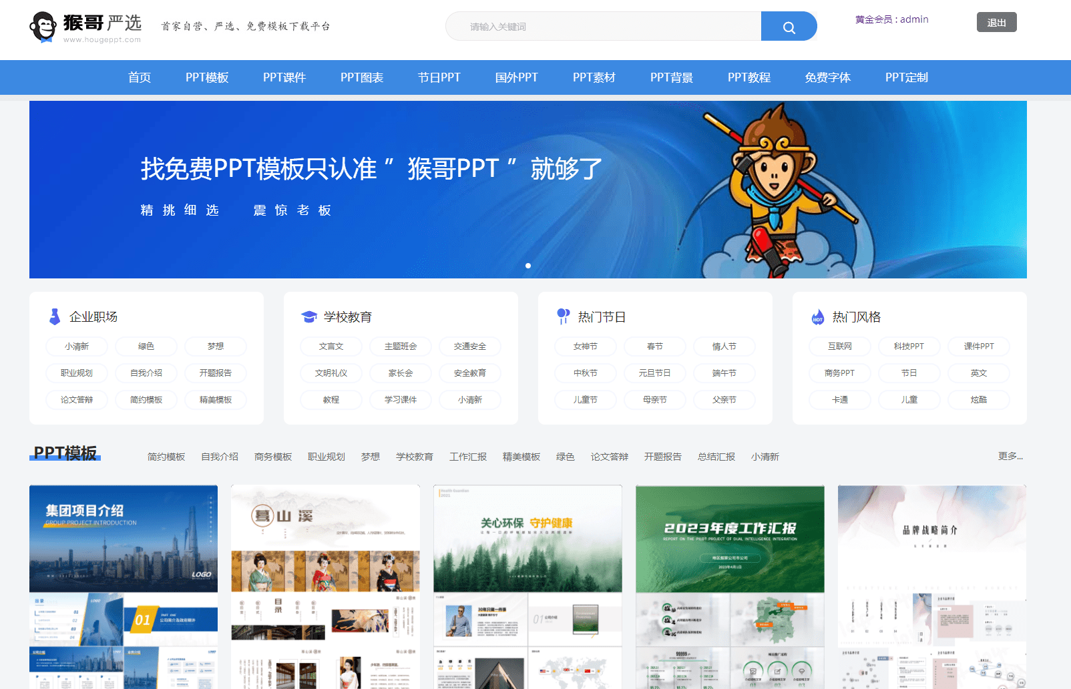Select the 情人节 holiday tag

724,347
